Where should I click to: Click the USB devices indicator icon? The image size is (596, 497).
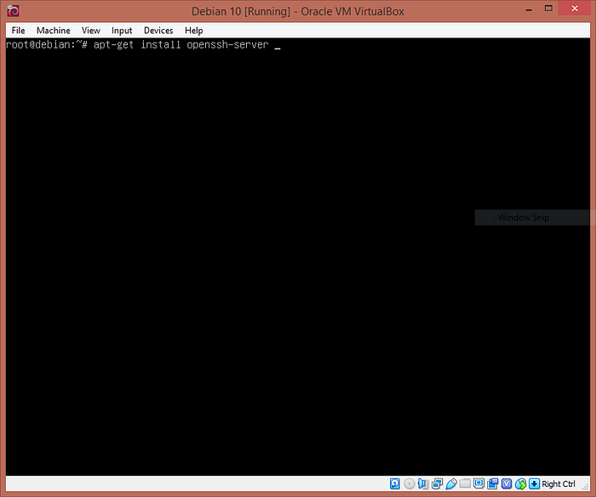click(451, 483)
